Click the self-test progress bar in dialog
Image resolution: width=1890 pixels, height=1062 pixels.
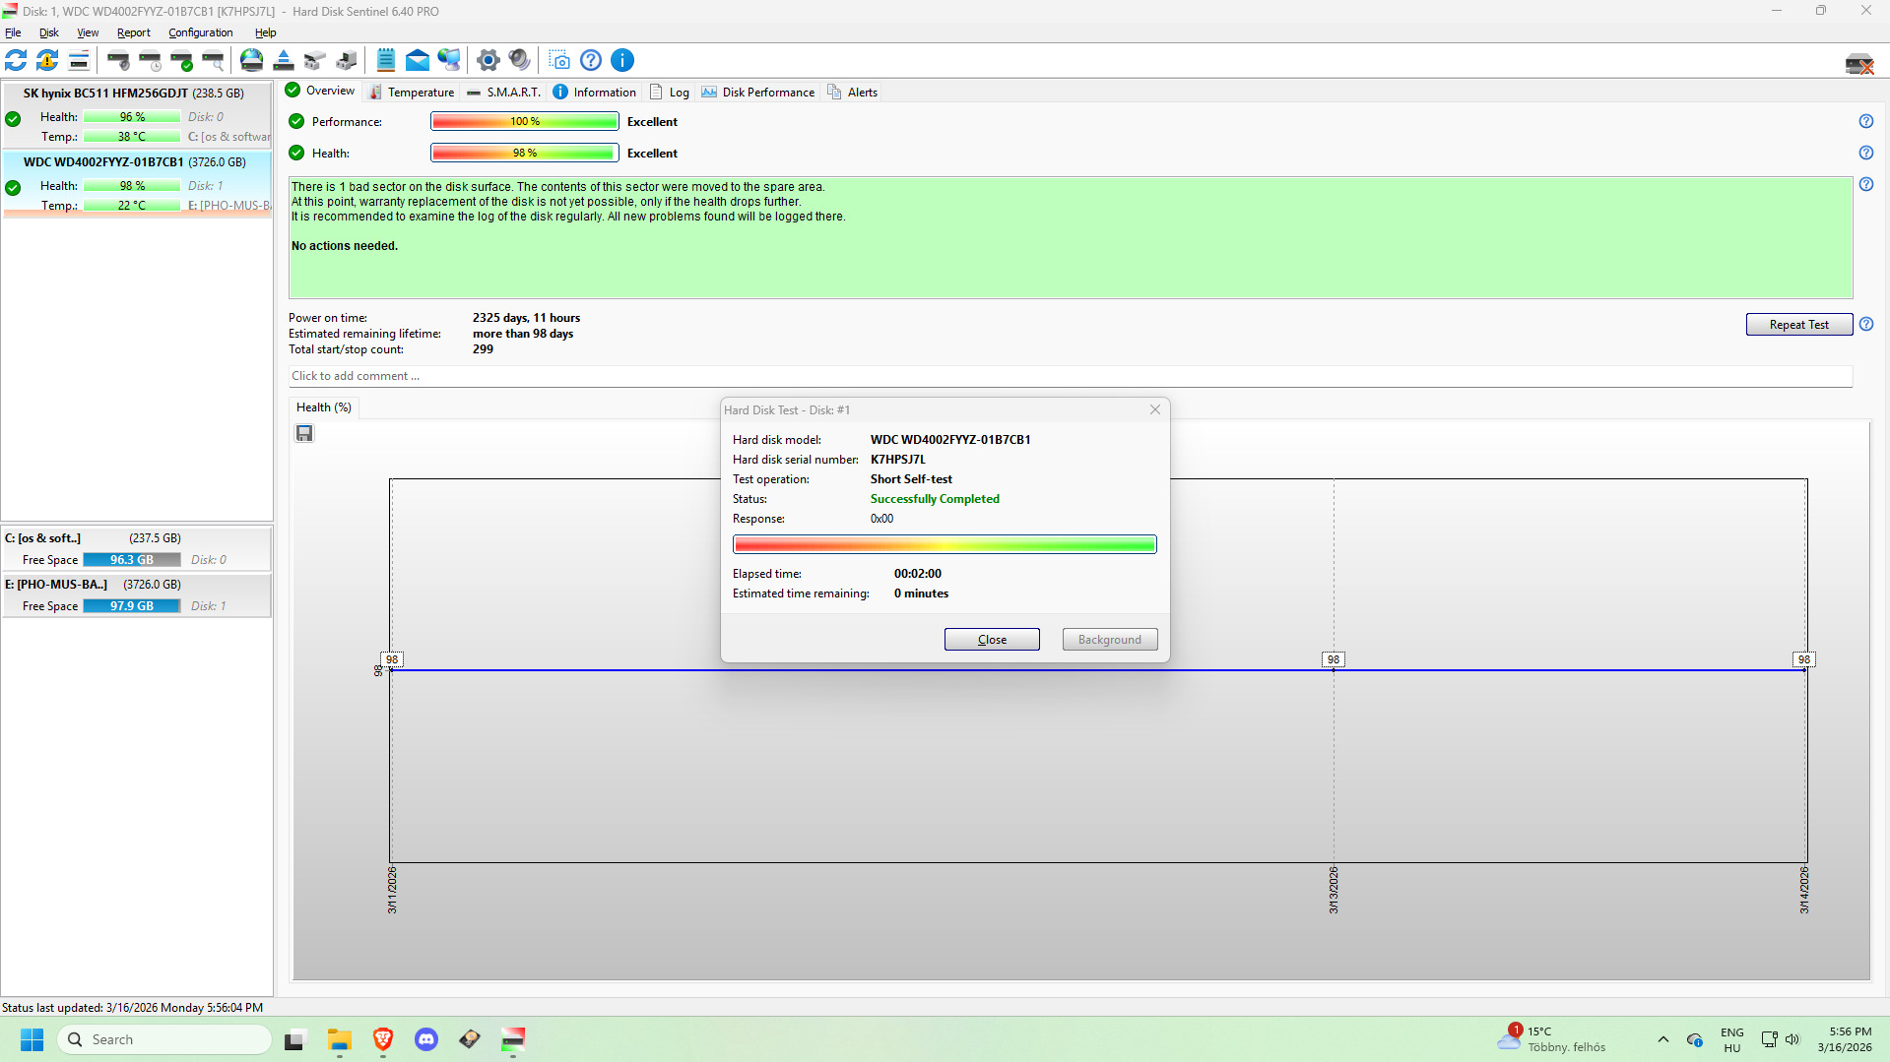(x=945, y=544)
